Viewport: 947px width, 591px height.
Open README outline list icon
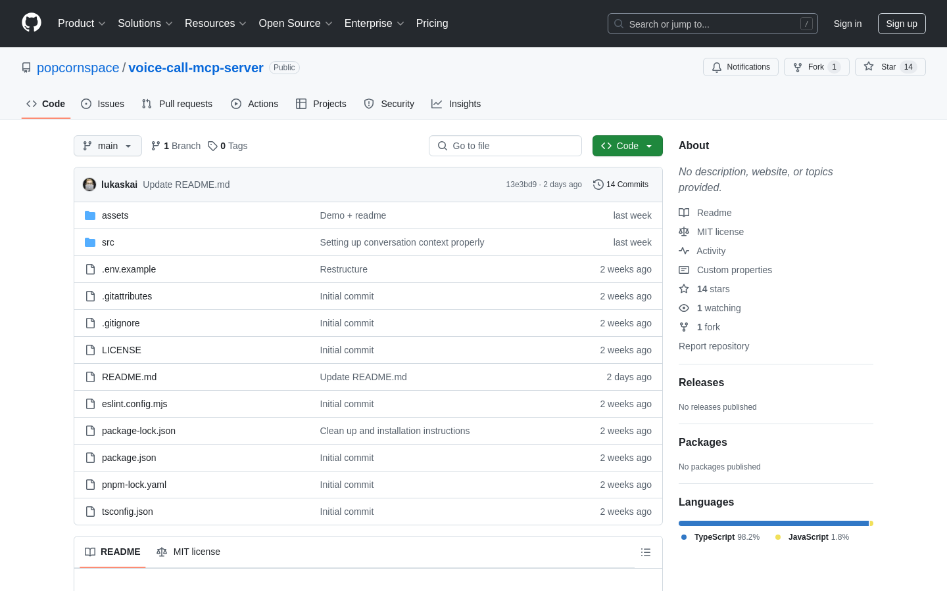click(x=646, y=552)
